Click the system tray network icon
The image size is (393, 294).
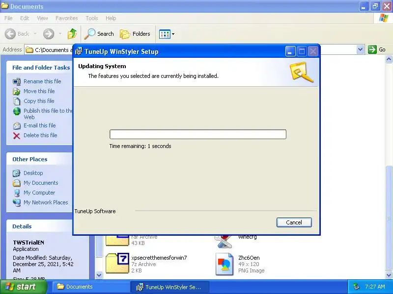(357, 287)
